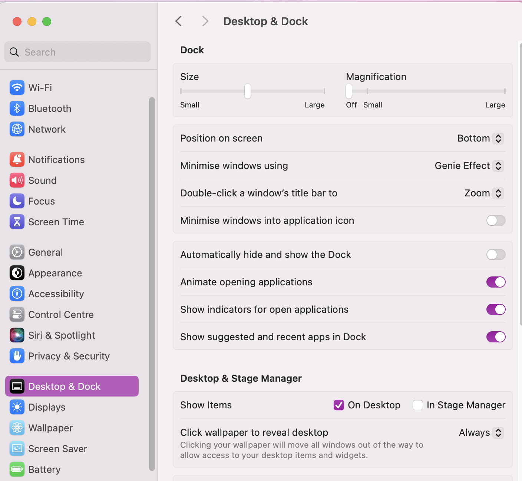Image resolution: width=522 pixels, height=481 pixels.
Task: Click the Sound speaker icon in sidebar
Action: click(x=17, y=180)
